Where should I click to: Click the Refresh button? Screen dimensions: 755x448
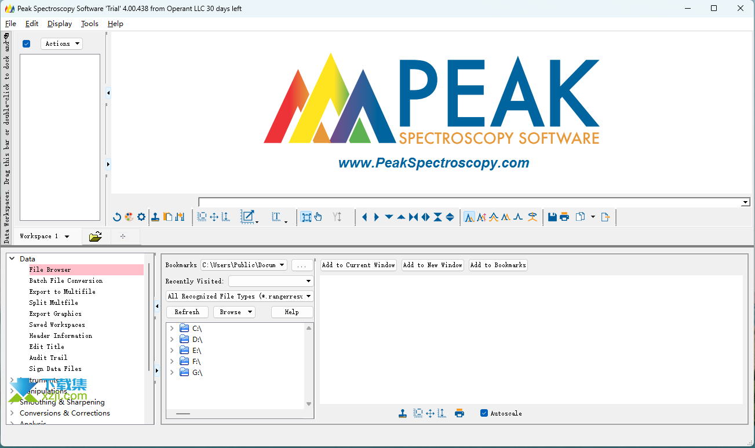click(x=187, y=312)
